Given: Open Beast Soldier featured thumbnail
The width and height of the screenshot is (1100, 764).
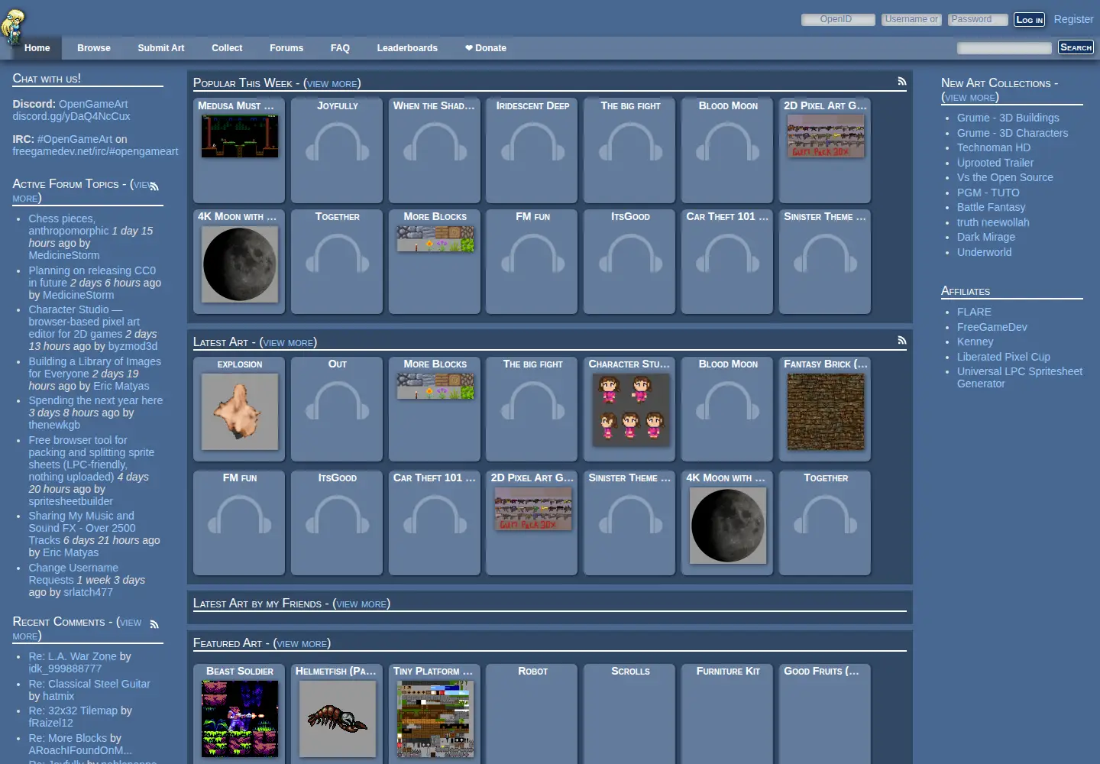Looking at the screenshot, I should [x=239, y=719].
